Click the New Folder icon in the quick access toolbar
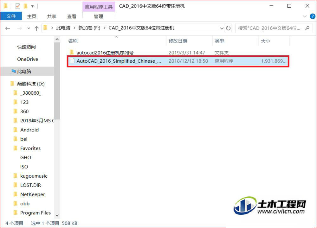This screenshot has height=228, width=317. [x=25, y=6]
